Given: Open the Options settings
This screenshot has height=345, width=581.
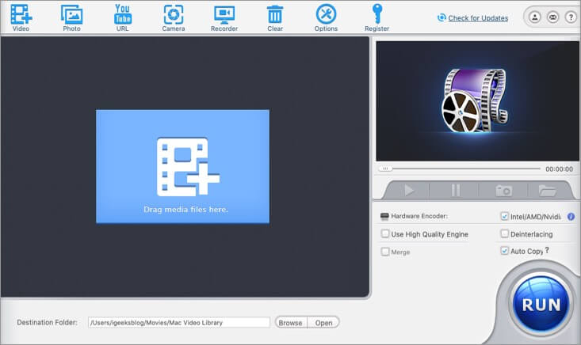Looking at the screenshot, I should click(326, 17).
